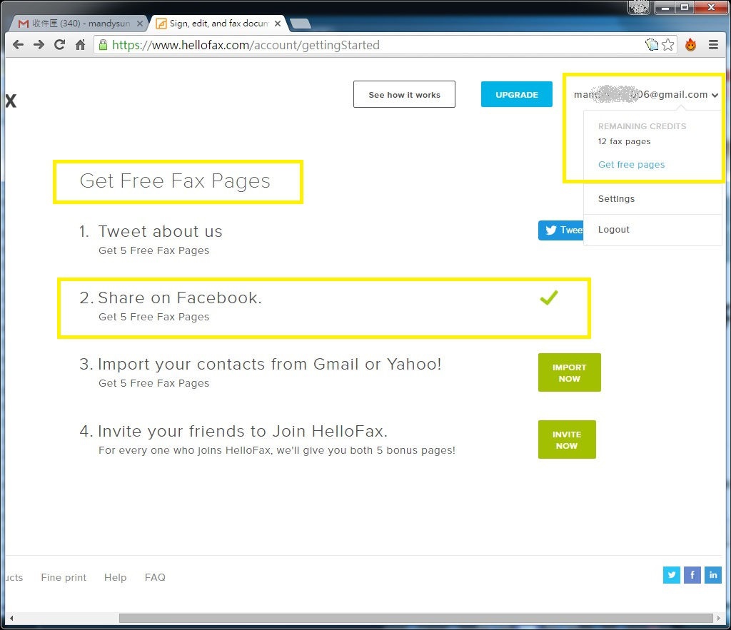Open the LinkedIn icon in the footer
This screenshot has height=630, width=731.
(x=713, y=575)
